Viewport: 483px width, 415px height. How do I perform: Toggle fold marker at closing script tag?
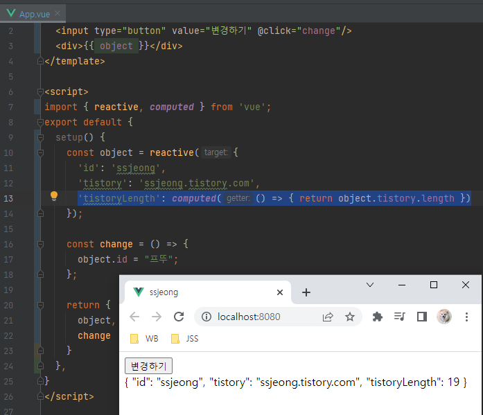click(x=40, y=396)
